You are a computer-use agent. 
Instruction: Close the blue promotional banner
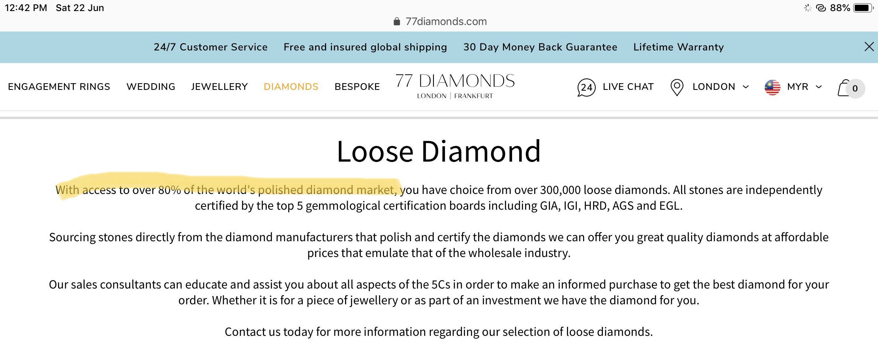869,47
